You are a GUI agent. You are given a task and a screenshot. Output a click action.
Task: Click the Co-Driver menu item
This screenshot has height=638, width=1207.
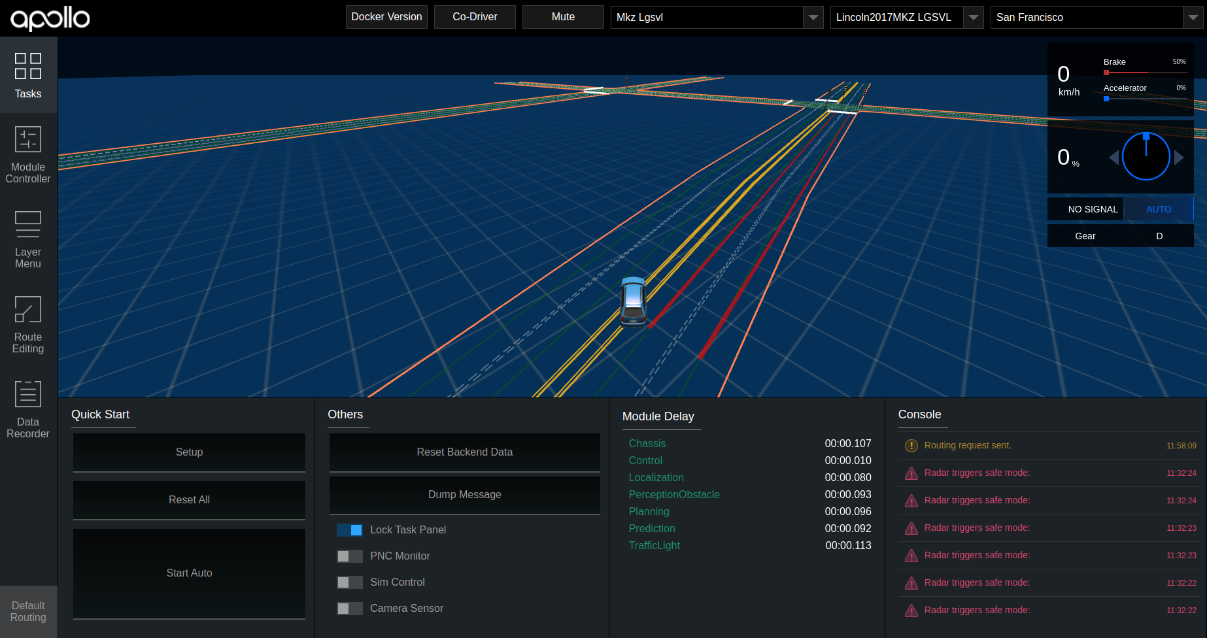tap(475, 16)
